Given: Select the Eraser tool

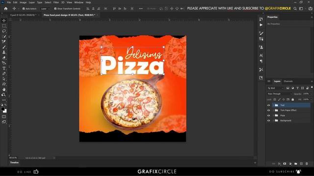Looking at the screenshot, I should 4,58.
